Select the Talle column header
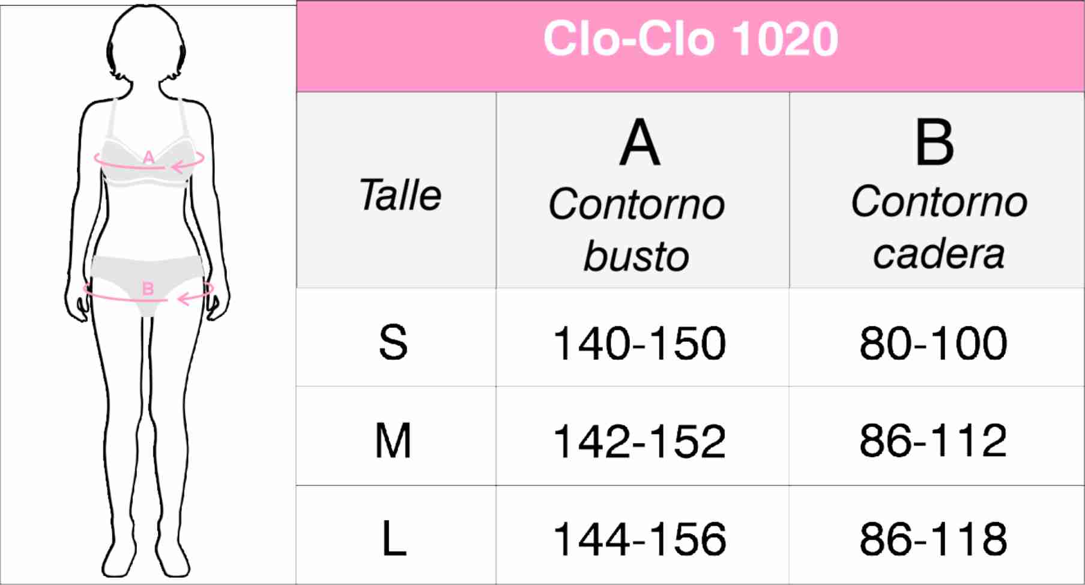This screenshot has width=1085, height=585. (400, 195)
